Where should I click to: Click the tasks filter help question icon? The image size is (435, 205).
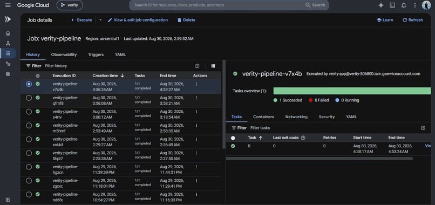(423, 128)
